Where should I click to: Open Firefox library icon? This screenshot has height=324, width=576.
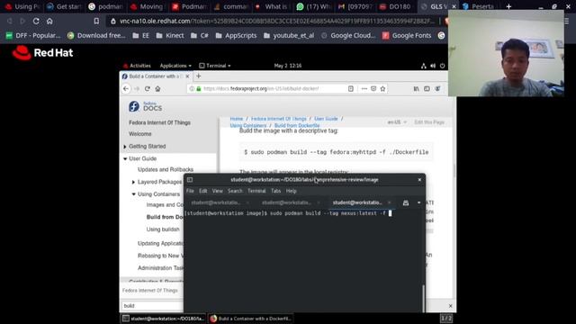[x=416, y=88]
